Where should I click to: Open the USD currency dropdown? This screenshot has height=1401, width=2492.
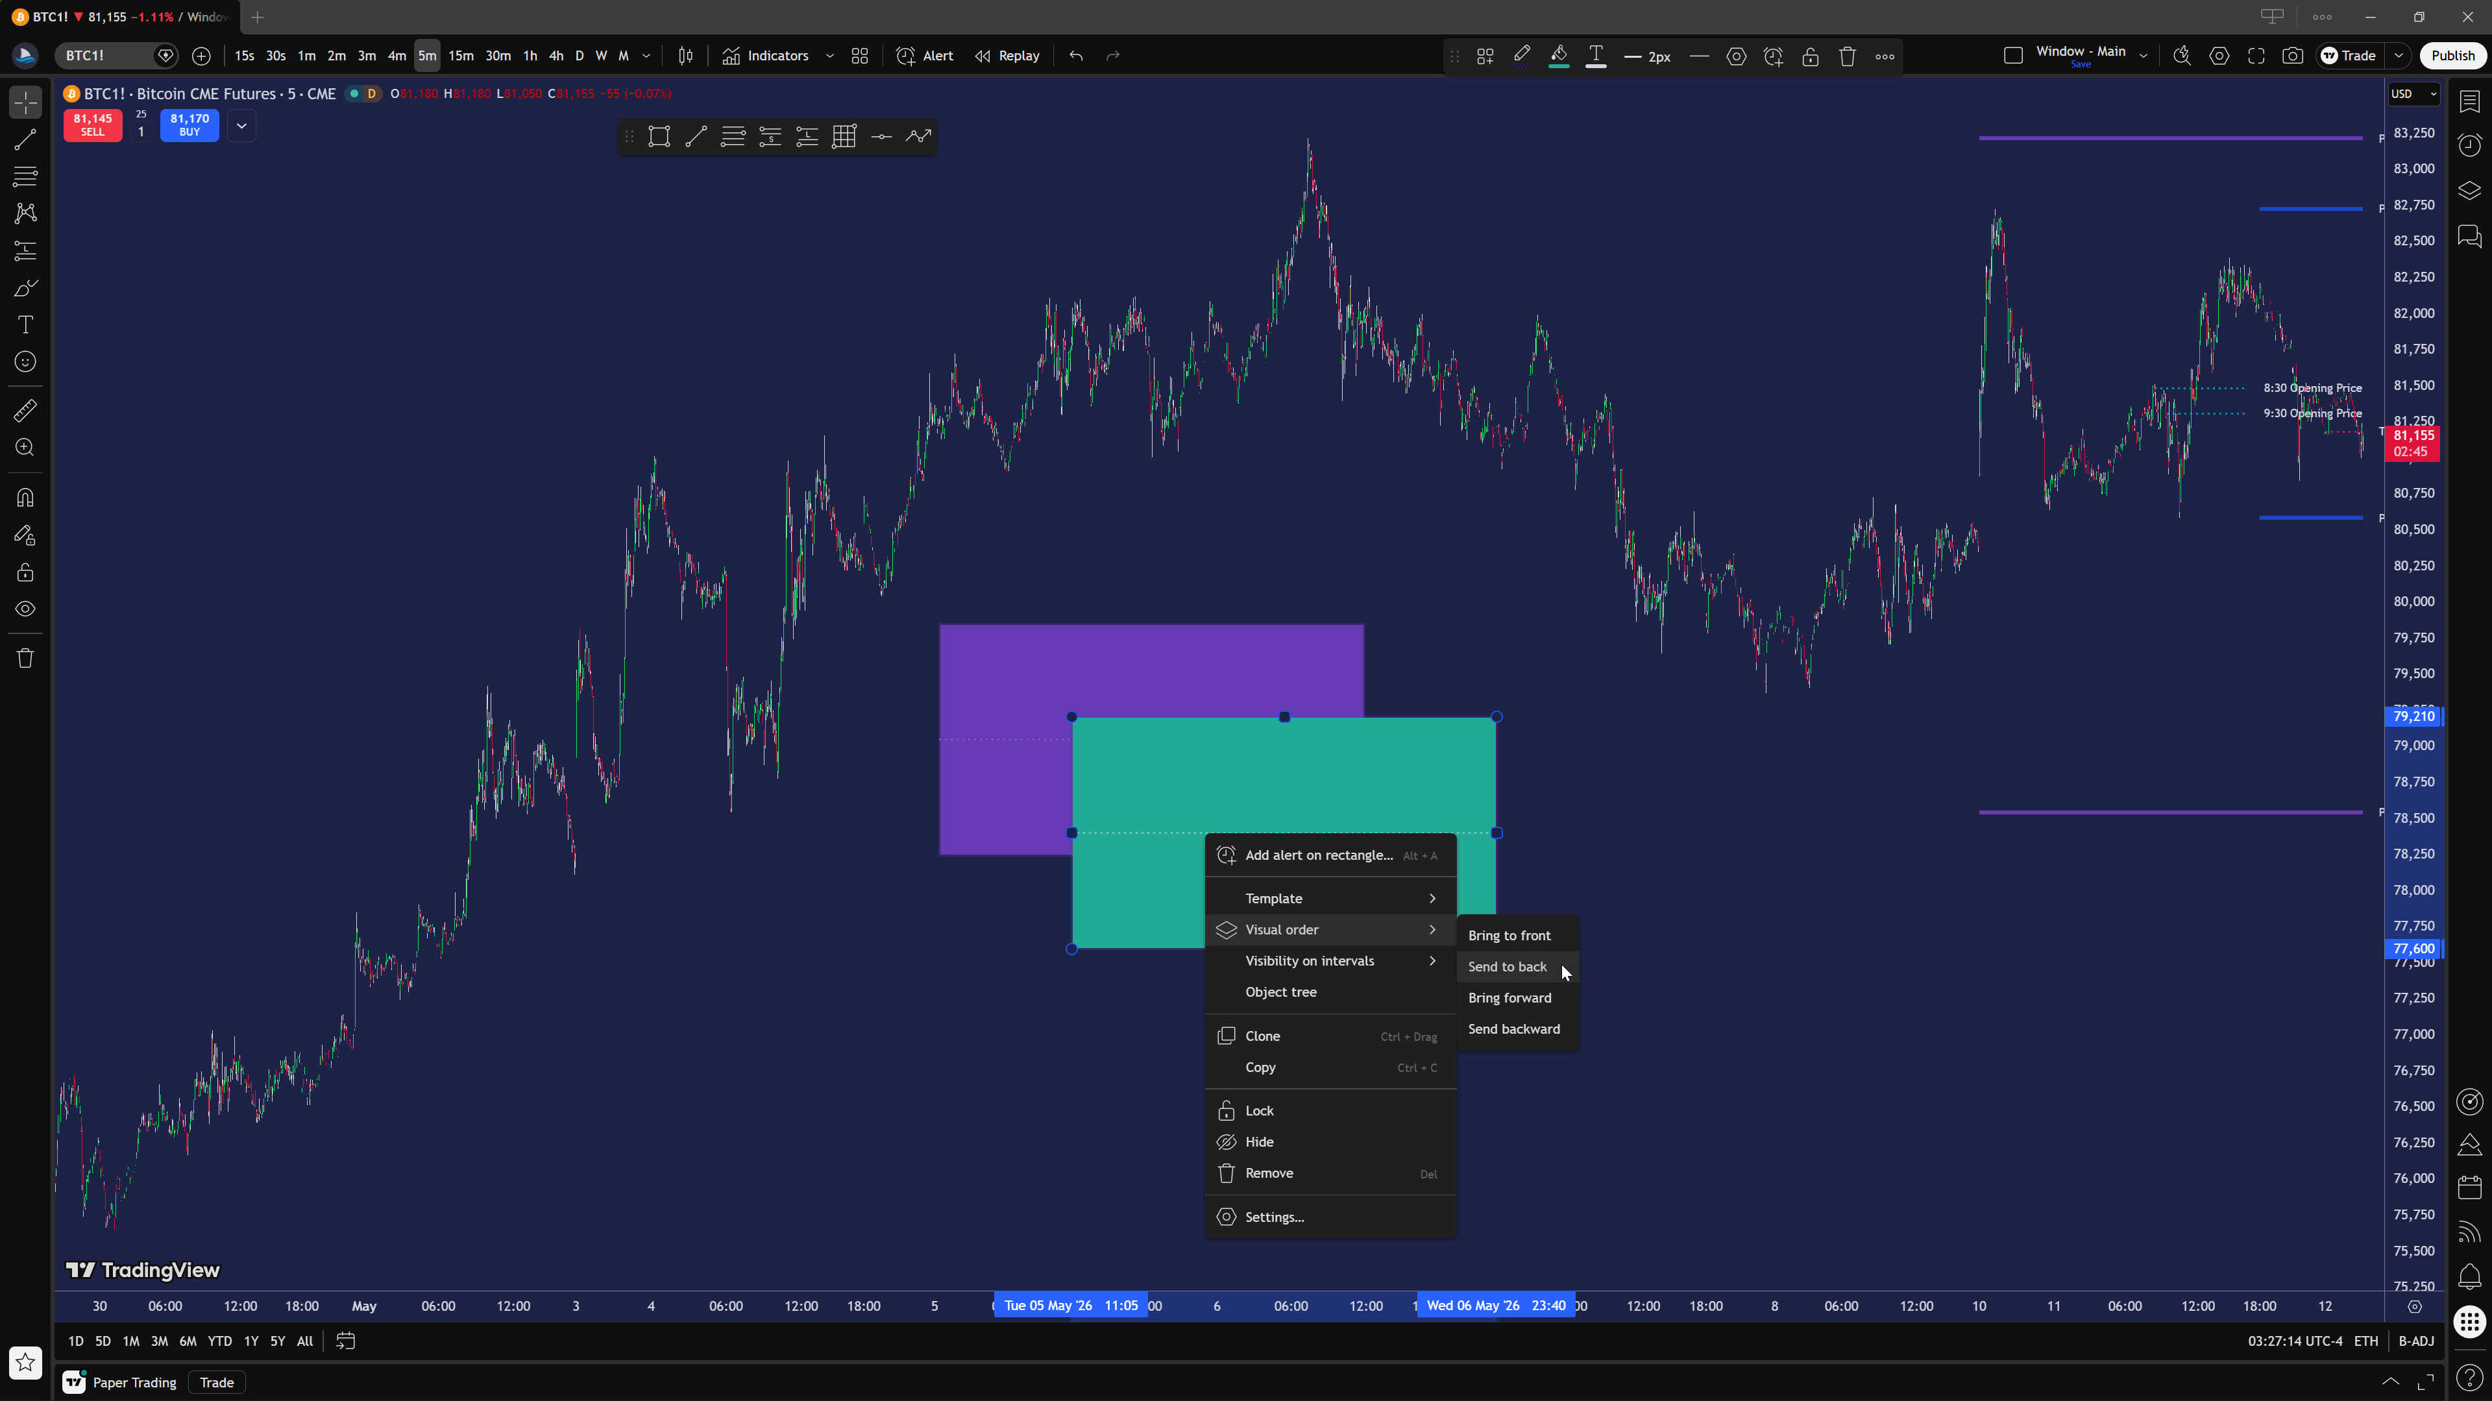coord(2413,94)
